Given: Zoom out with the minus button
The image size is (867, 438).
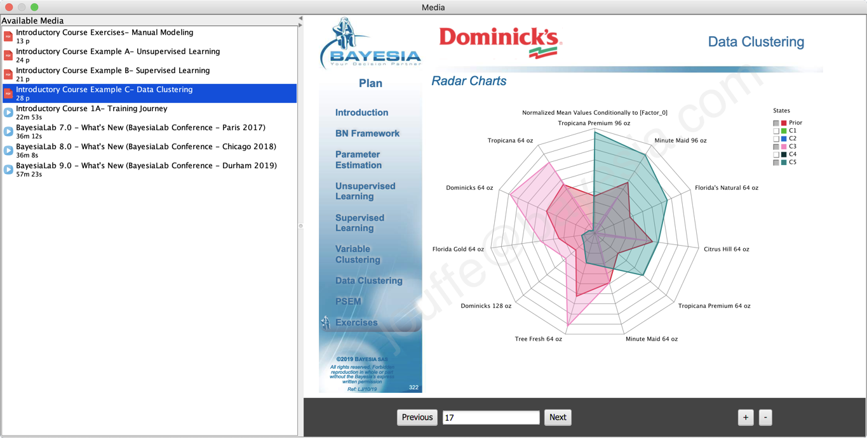Looking at the screenshot, I should point(765,417).
